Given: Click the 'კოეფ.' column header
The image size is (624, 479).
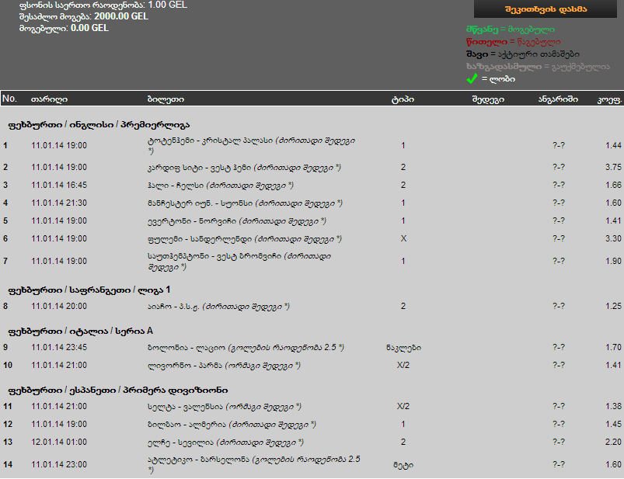Looking at the screenshot, I should click(x=609, y=99).
